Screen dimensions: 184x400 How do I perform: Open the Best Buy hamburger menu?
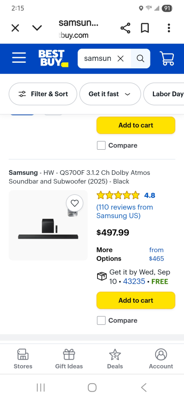tap(19, 58)
